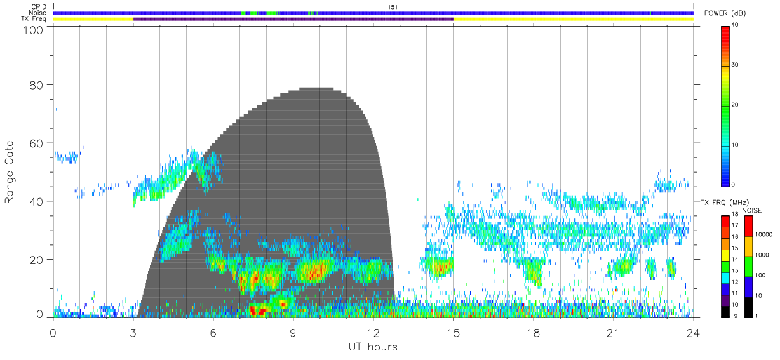Viewport: 780px width, 360px height.
Task: Click the 40 label on the power scale
Action: (x=736, y=25)
